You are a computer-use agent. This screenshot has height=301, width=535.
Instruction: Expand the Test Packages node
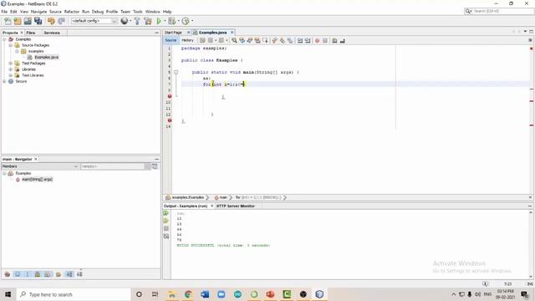[11, 64]
